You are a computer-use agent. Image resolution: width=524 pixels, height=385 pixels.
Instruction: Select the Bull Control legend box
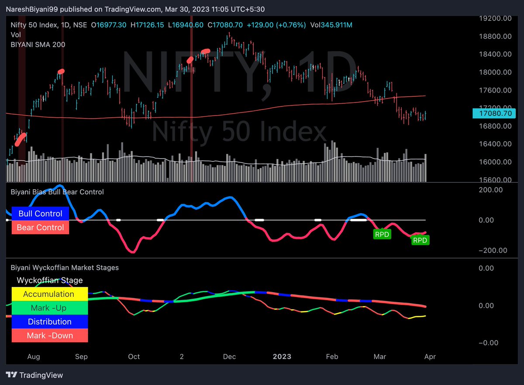pos(40,214)
